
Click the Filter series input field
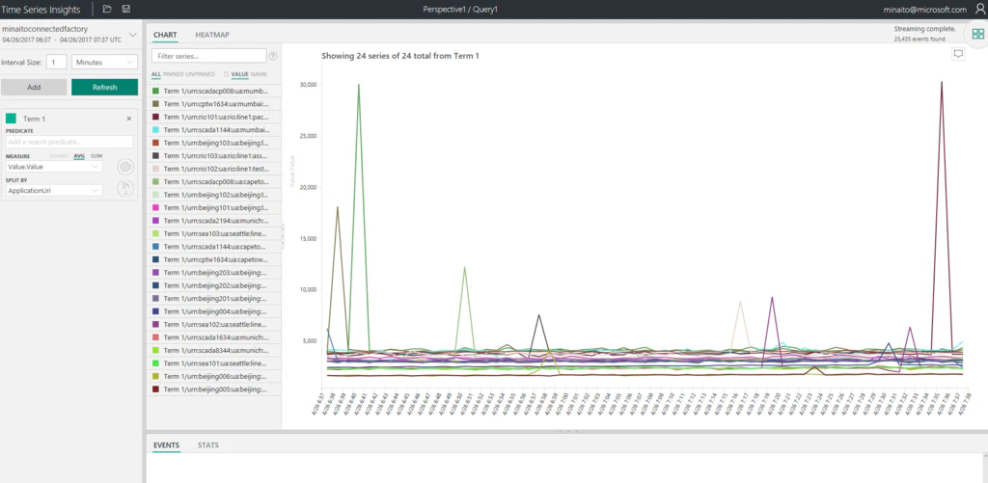[208, 56]
